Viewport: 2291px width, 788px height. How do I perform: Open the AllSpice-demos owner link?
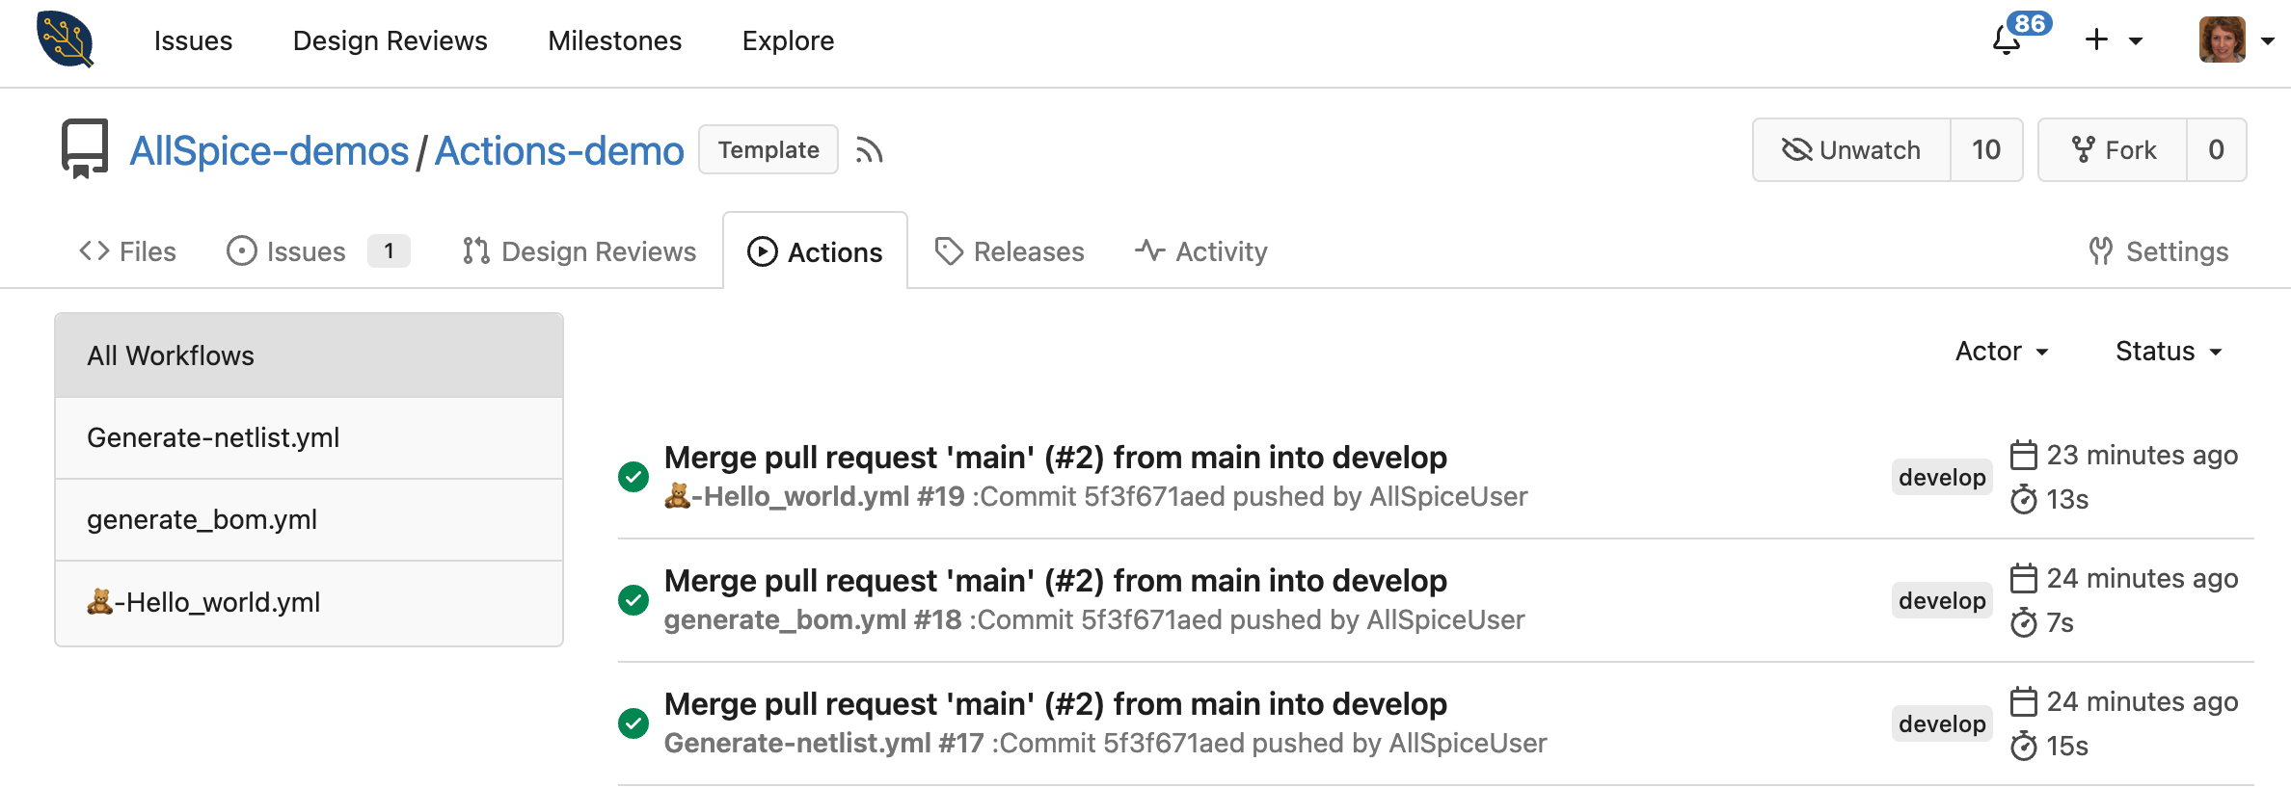pos(269,151)
